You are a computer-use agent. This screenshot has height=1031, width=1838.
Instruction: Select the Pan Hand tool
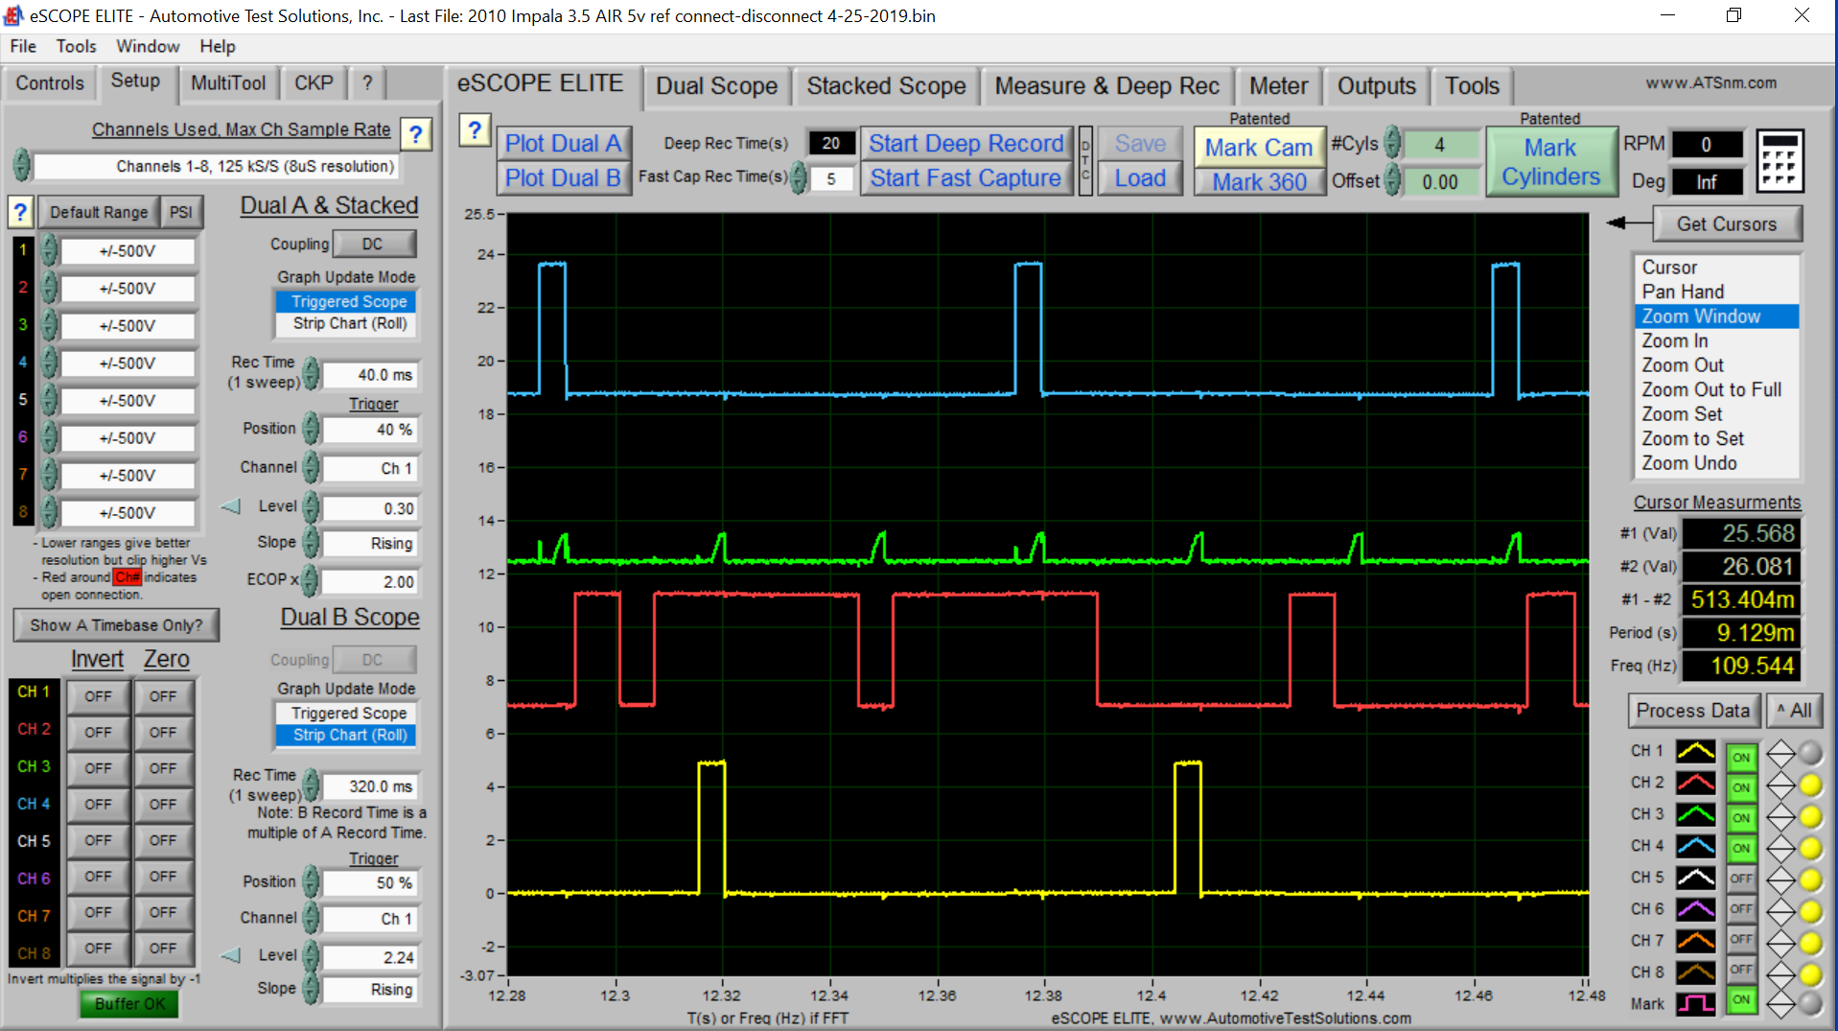pos(1684,292)
